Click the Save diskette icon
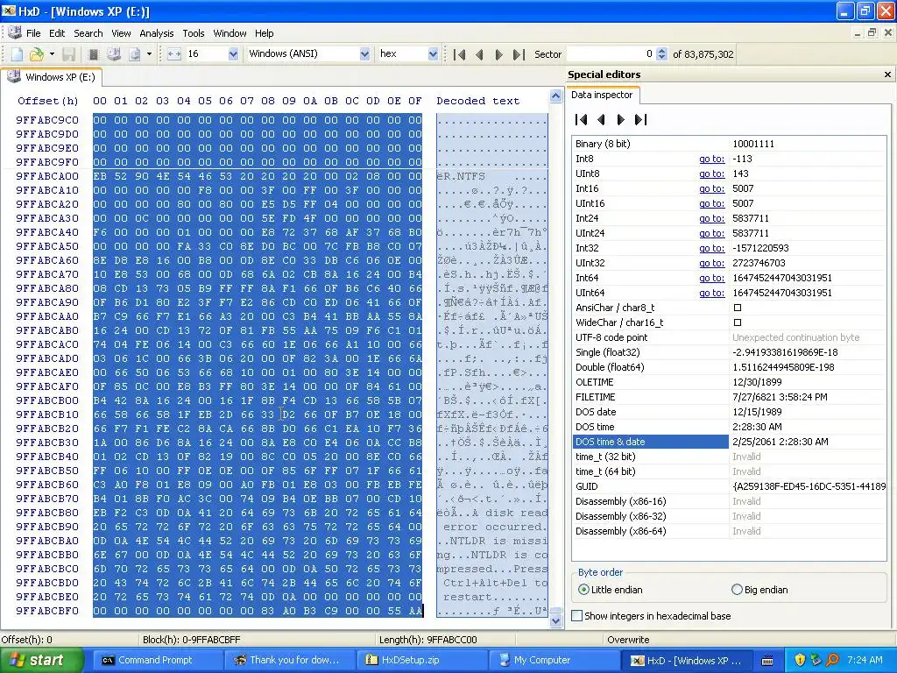The width and height of the screenshot is (897, 673). (69, 54)
